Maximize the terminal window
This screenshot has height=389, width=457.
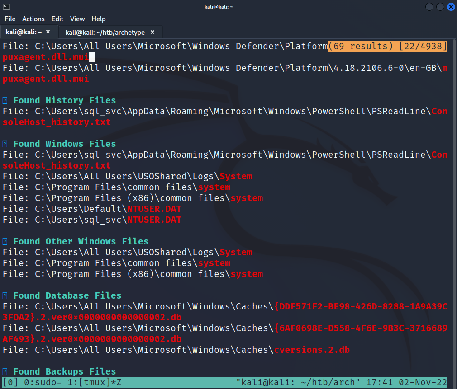coord(440,6)
